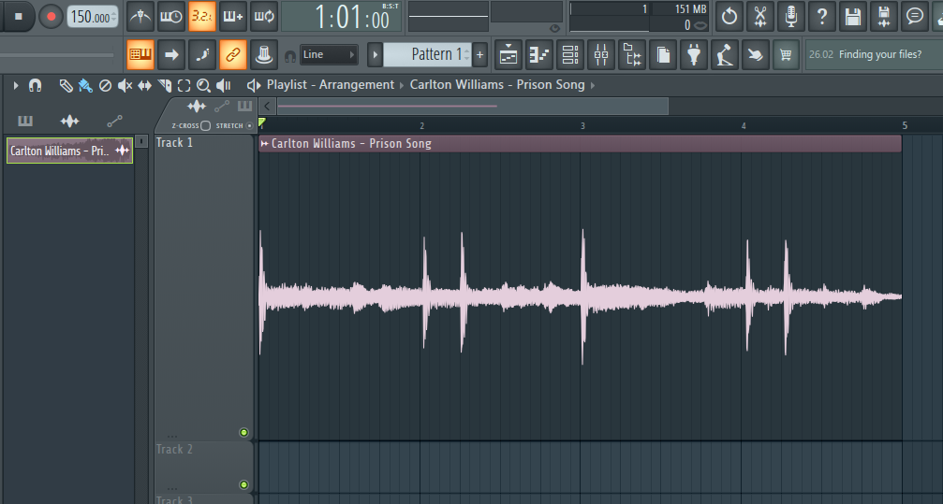Image resolution: width=943 pixels, height=504 pixels.
Task: Select Carlton Williams clip in picker panel
Action: 69,151
